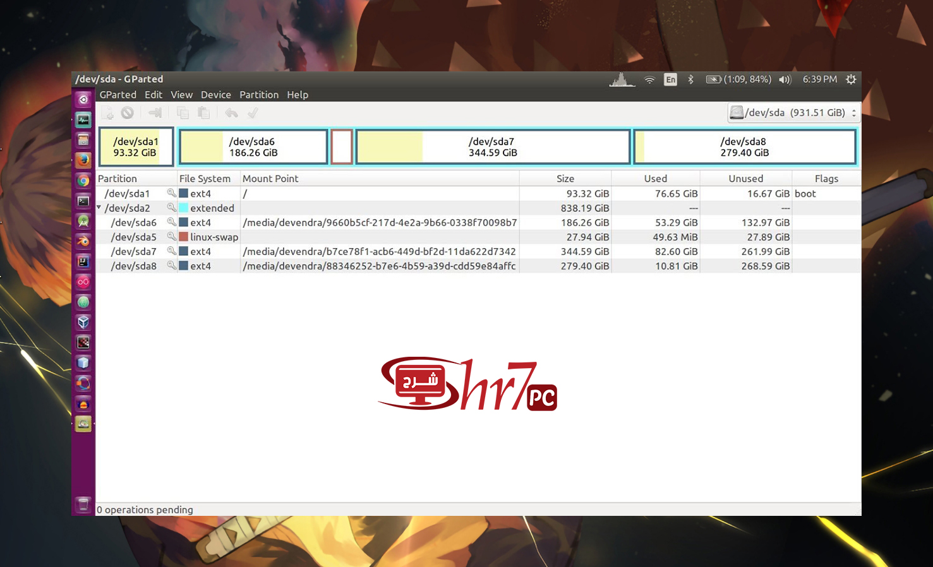Select the /dev/sda7 block in disk map
The width and height of the screenshot is (933, 567).
coord(493,146)
